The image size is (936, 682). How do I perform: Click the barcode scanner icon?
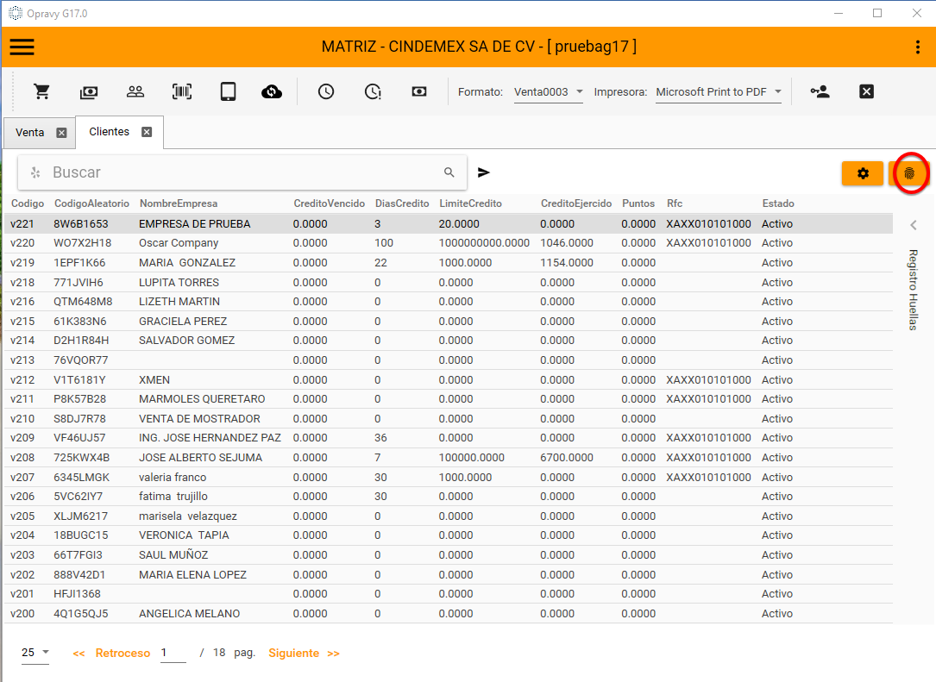[x=182, y=91]
